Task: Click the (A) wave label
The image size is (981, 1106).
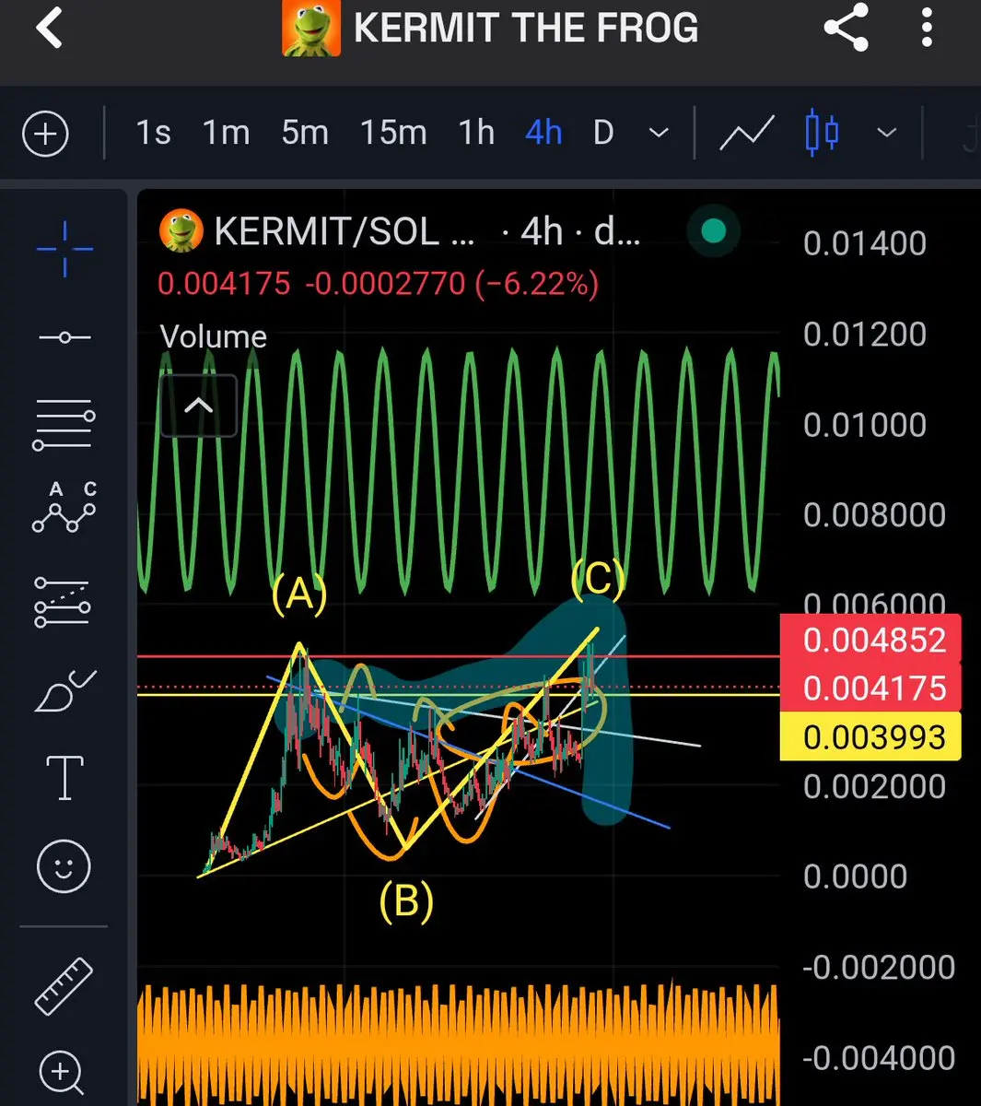Action: (x=299, y=594)
